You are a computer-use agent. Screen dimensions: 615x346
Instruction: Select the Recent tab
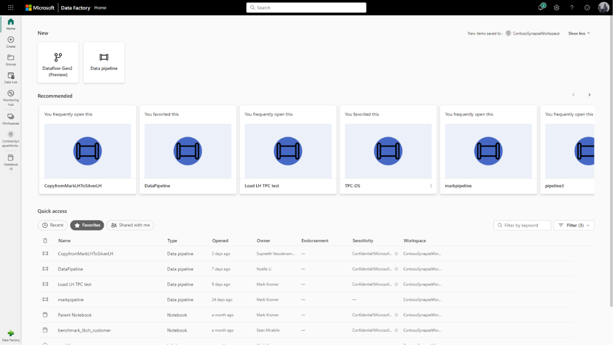click(53, 225)
